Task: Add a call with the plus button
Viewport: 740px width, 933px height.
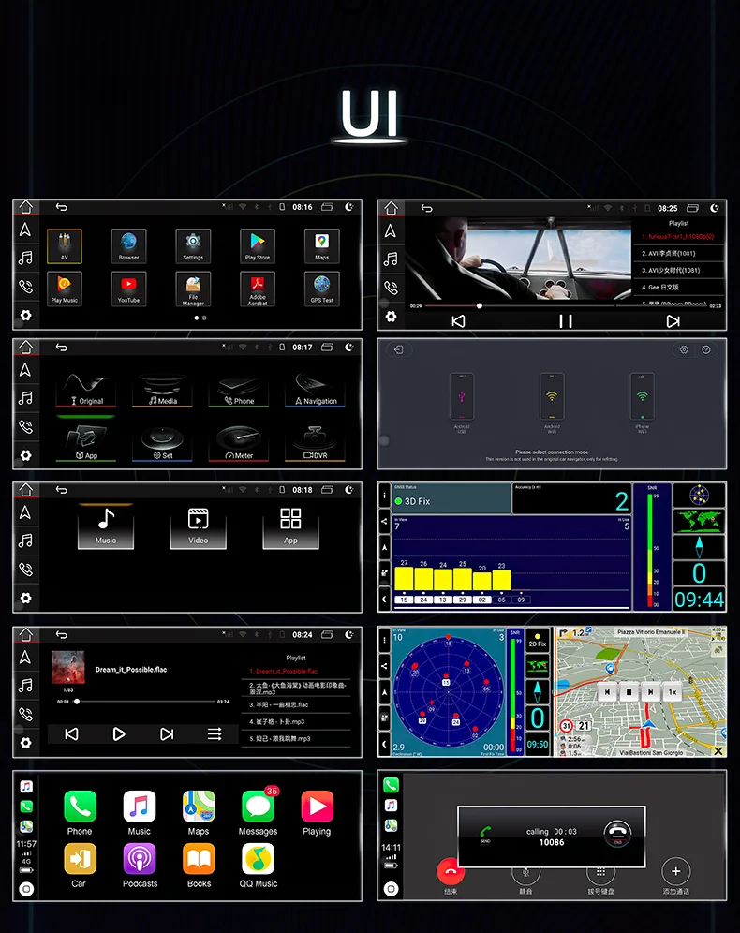Action: 675,872
